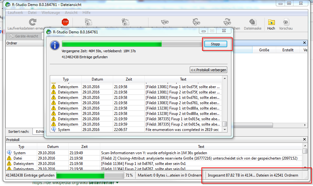Viewport: 313px width, 186px height.
Task: Switch to the Geräte-Ansicht tab
Action: (x=24, y=36)
